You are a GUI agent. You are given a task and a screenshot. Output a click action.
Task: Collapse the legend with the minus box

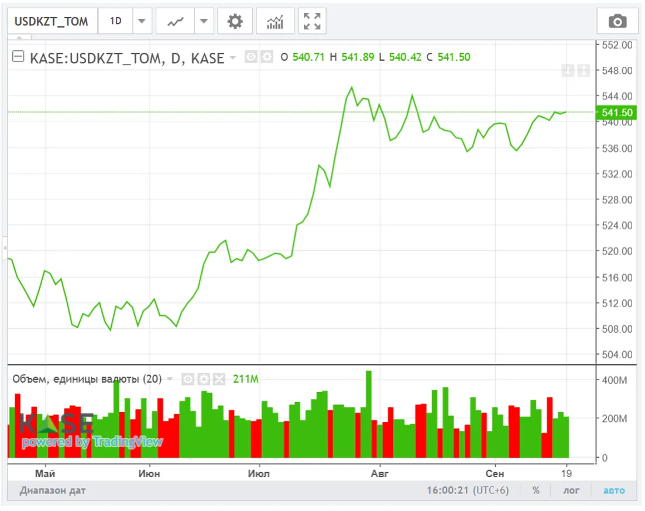pos(19,57)
